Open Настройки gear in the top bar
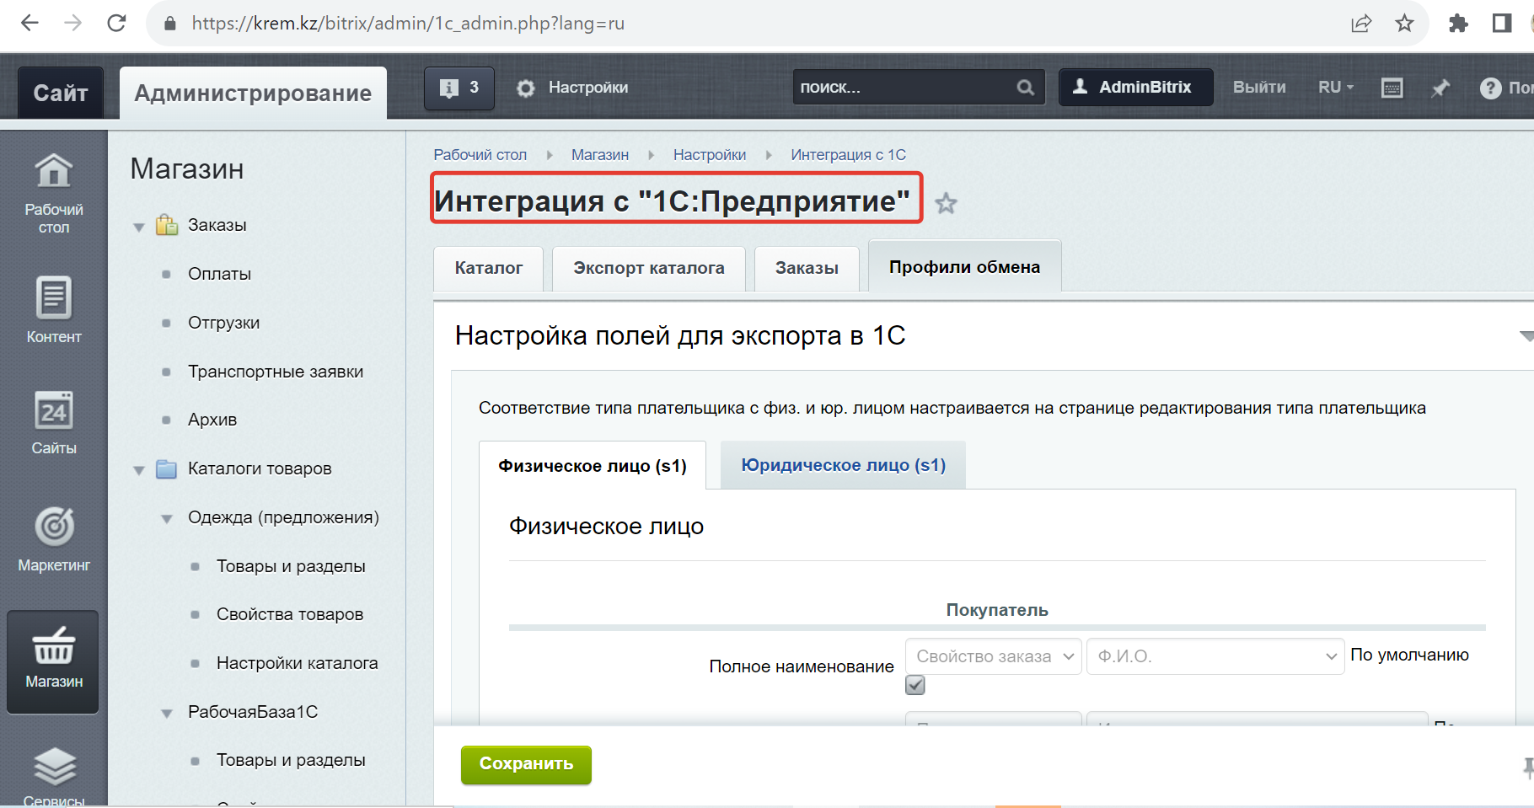Image resolution: width=1534 pixels, height=808 pixels. (572, 88)
